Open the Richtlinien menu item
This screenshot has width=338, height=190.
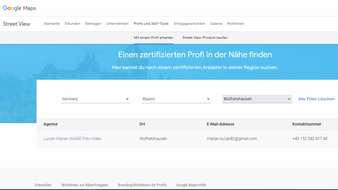pyautogui.click(x=236, y=24)
